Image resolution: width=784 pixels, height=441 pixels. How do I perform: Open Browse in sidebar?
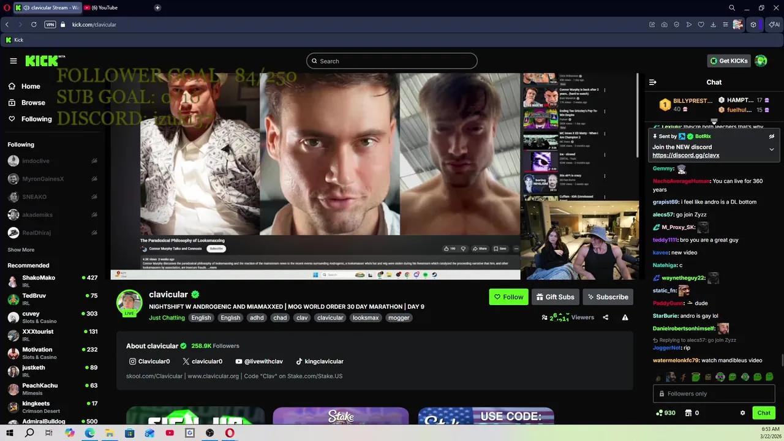[x=26, y=103]
